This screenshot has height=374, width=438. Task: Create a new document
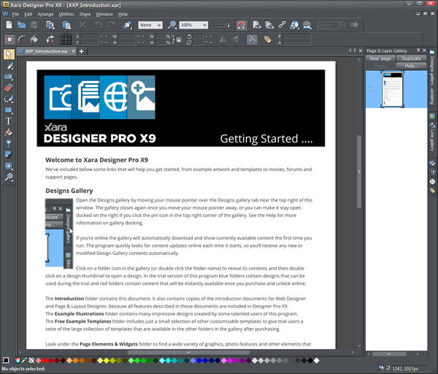tap(9, 25)
